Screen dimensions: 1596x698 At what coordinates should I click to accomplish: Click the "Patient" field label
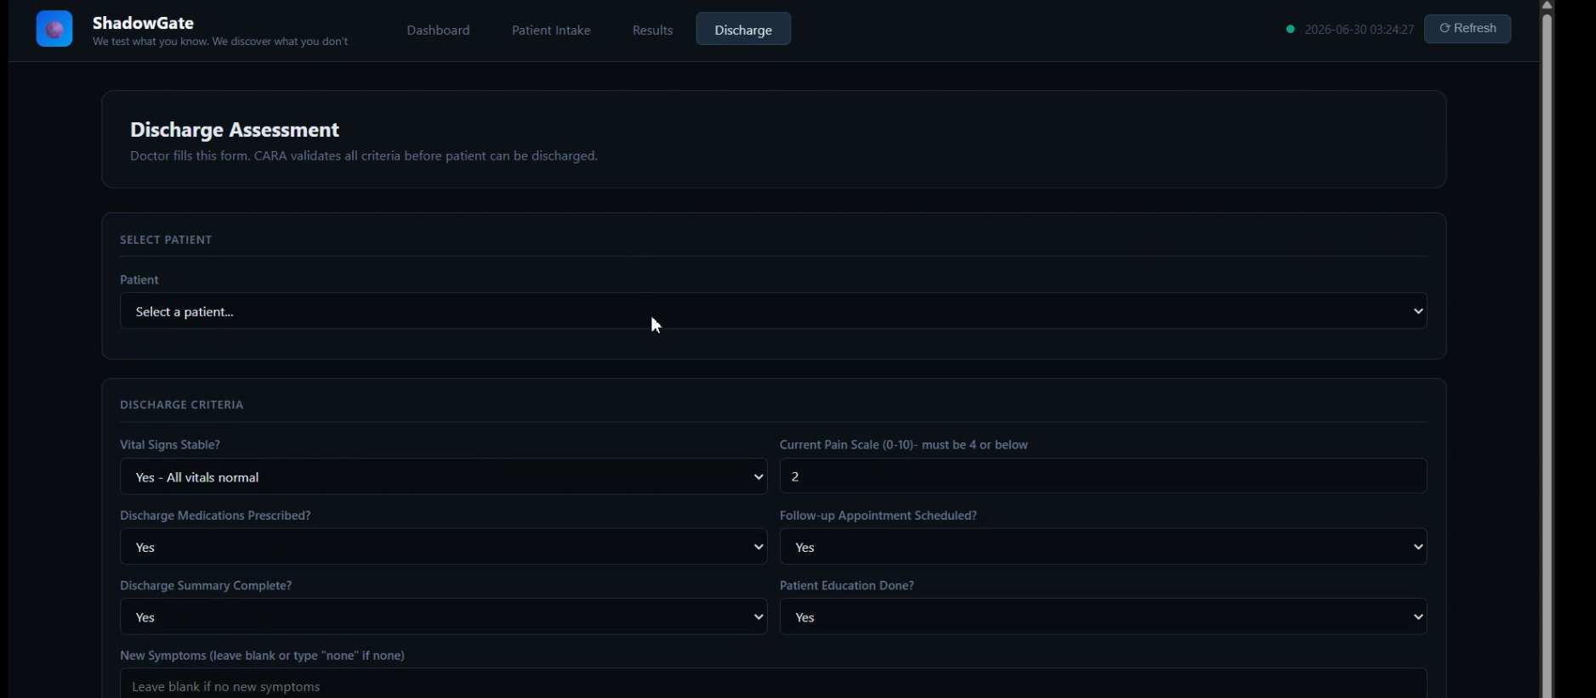pyautogui.click(x=139, y=279)
